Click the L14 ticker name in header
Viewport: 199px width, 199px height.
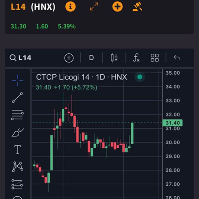[x=18, y=7]
